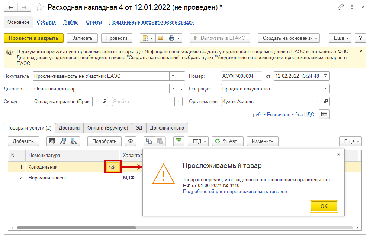Toggle the eye visibility button in goods toolbar
Viewport: 370px width, 236px height.
pyautogui.click(x=130, y=141)
